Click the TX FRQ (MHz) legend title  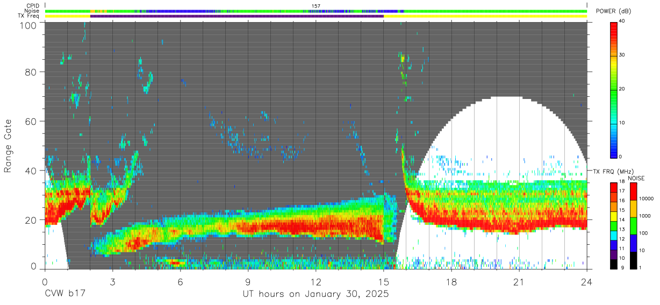pyautogui.click(x=613, y=171)
